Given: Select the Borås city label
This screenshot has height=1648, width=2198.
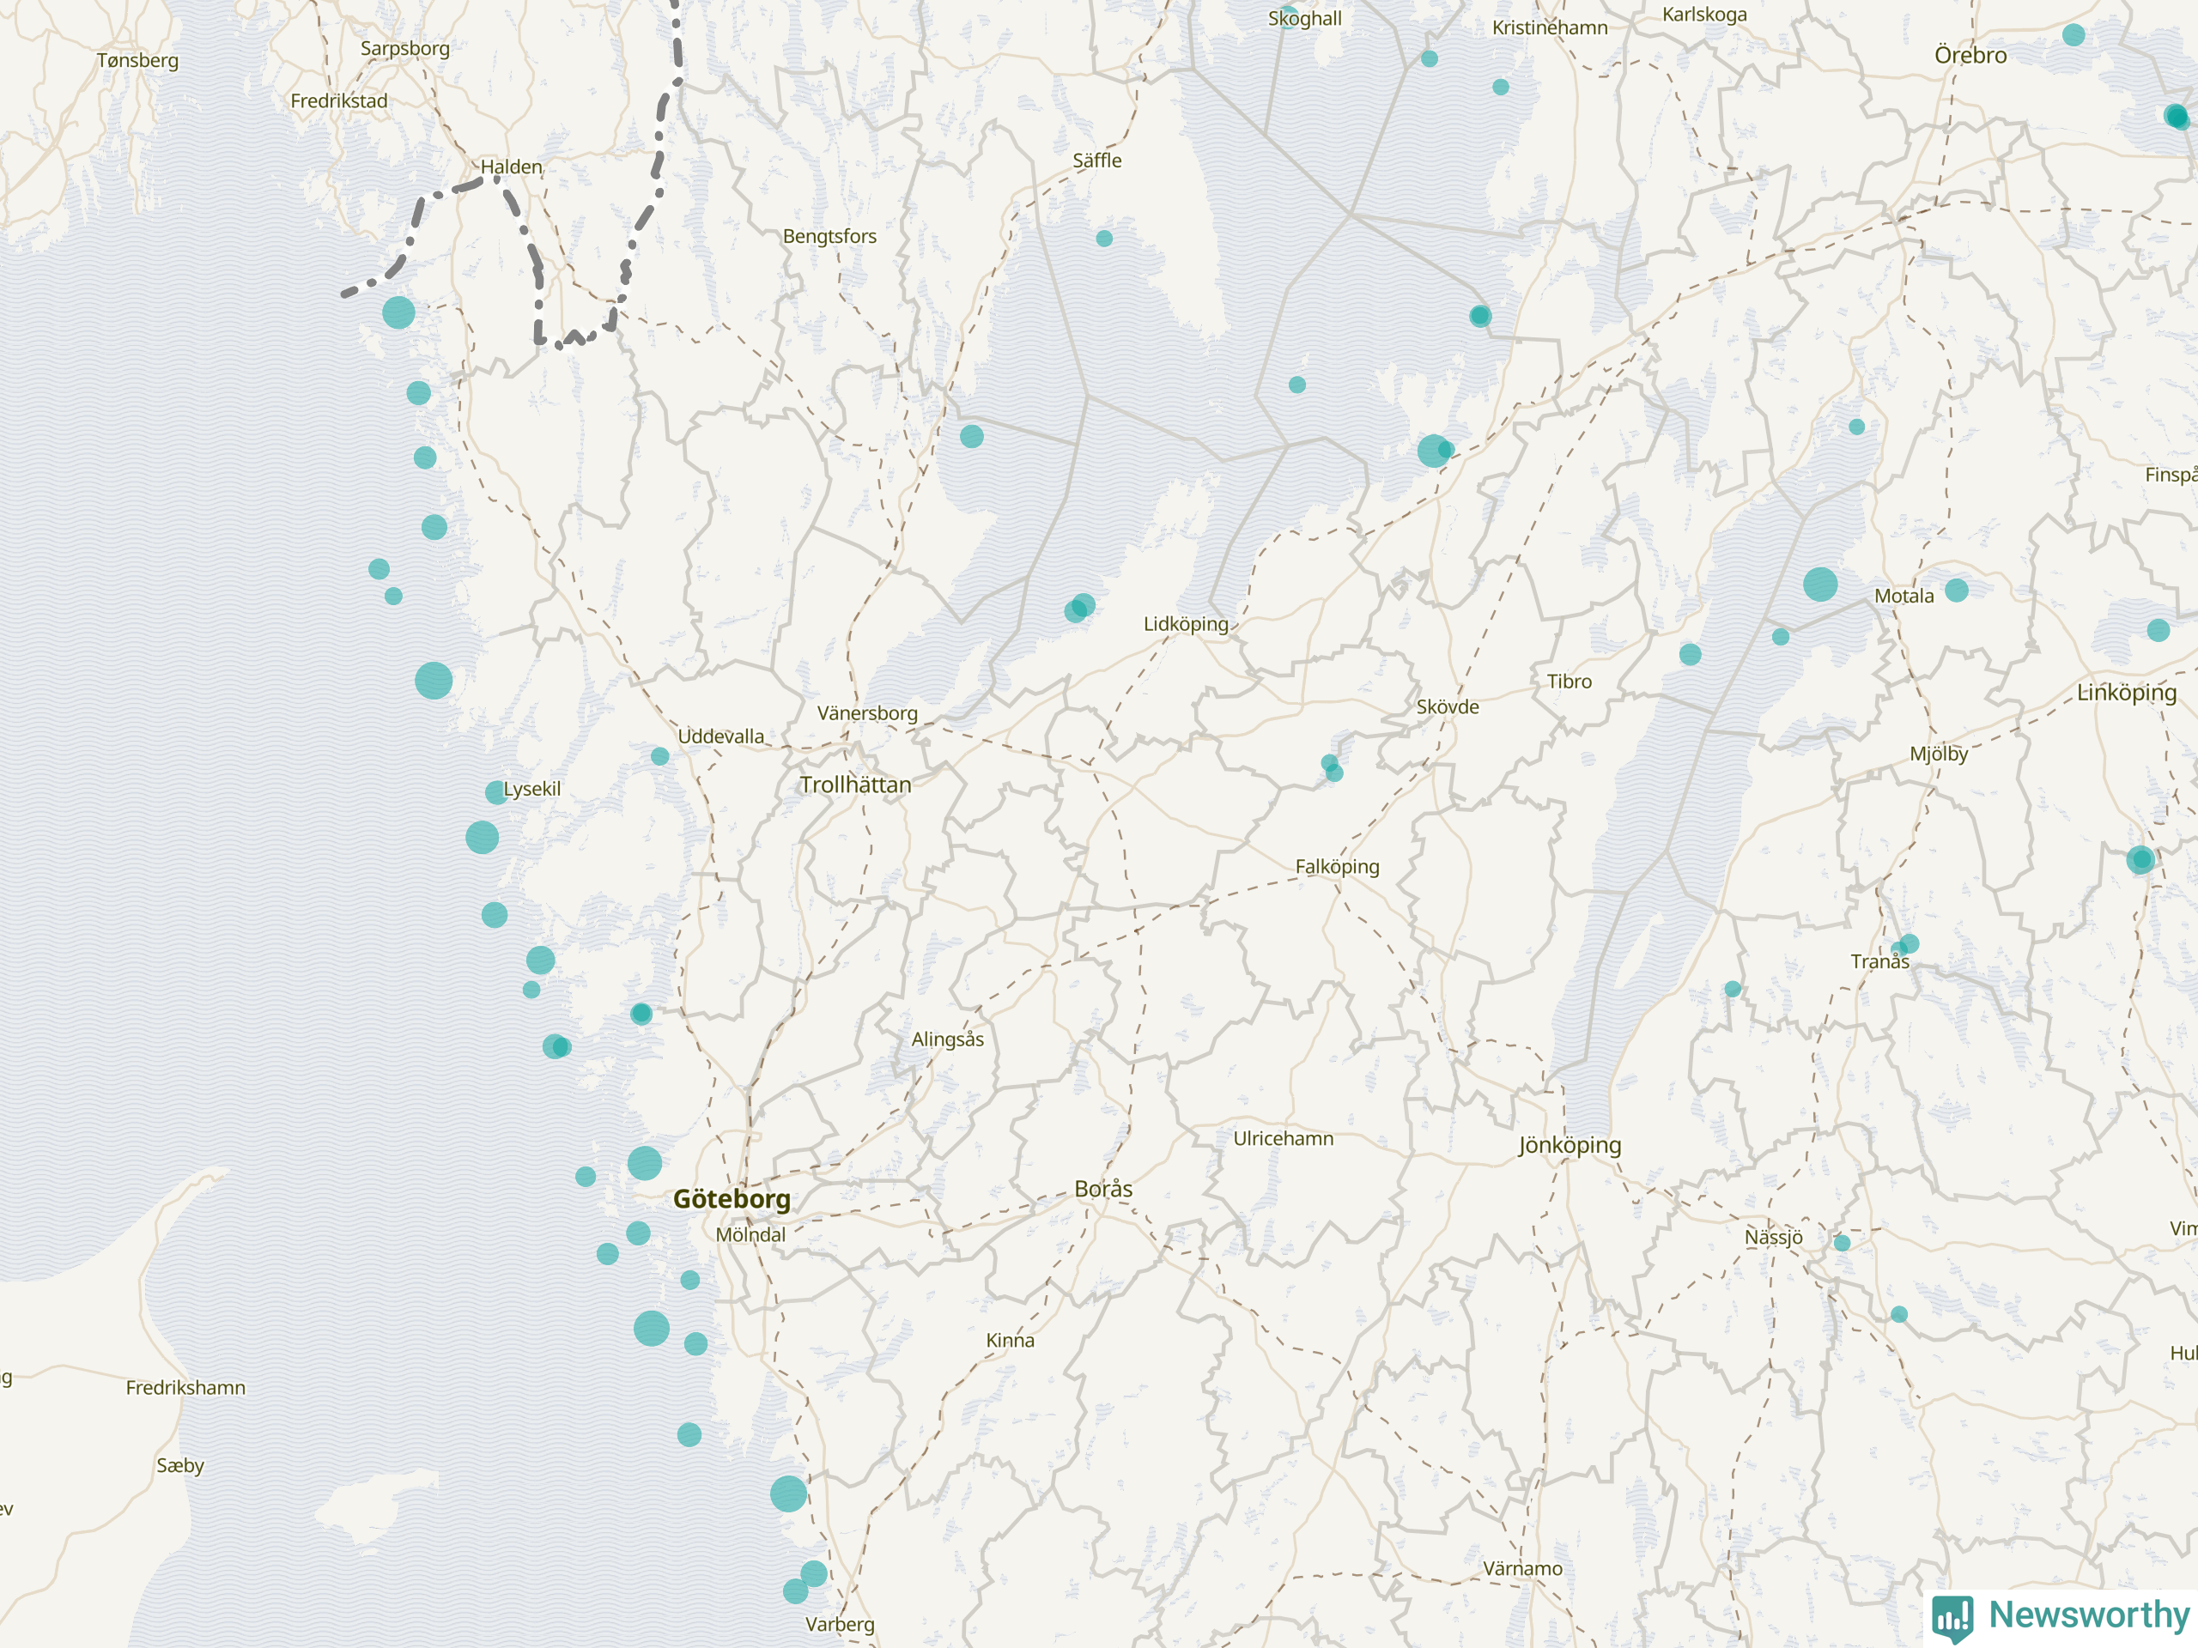Looking at the screenshot, I should [x=1103, y=1189].
